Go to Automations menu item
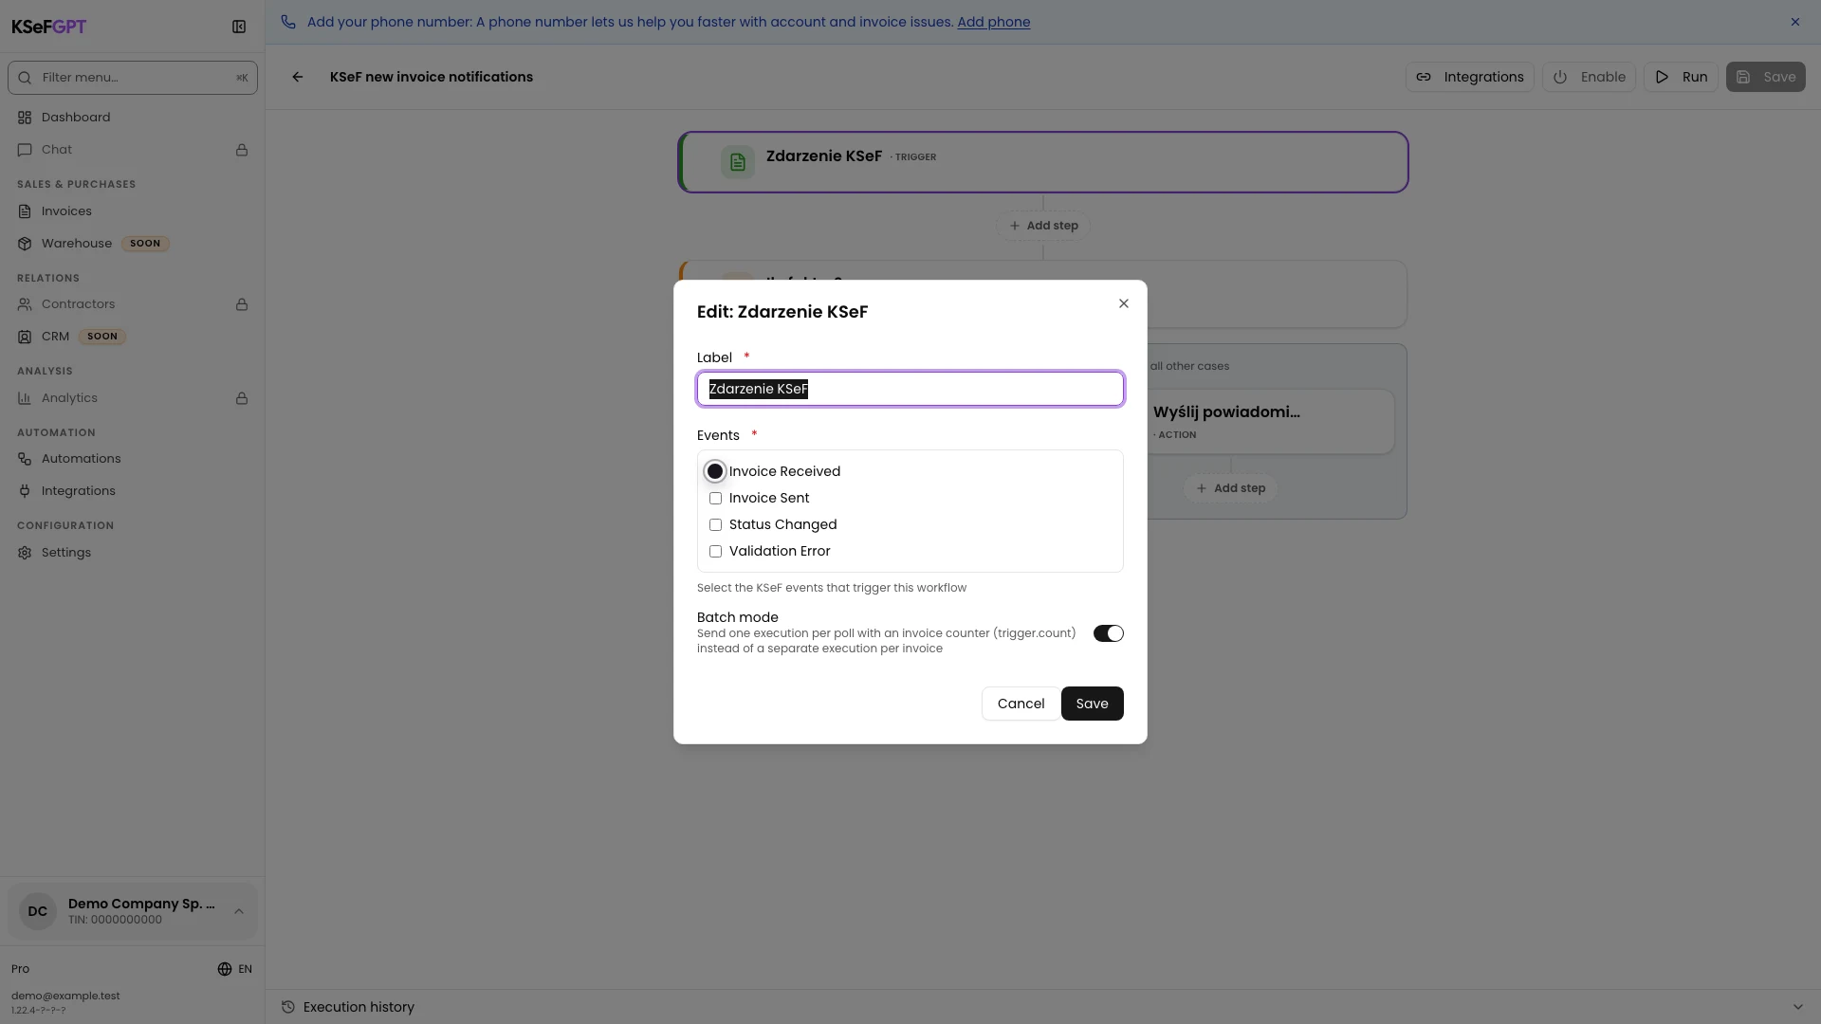Viewport: 1821px width, 1024px height. click(x=133, y=459)
